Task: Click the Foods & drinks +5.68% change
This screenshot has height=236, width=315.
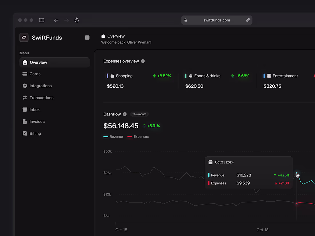Action: (240, 76)
